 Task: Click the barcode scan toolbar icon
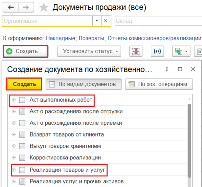pos(136,51)
